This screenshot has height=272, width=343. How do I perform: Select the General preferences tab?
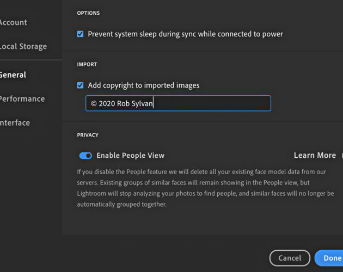coord(13,75)
